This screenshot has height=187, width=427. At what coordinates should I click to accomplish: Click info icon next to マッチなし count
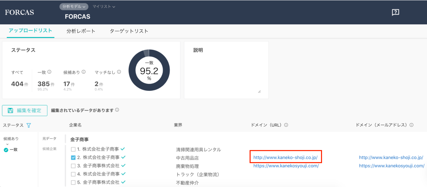pos(119,72)
